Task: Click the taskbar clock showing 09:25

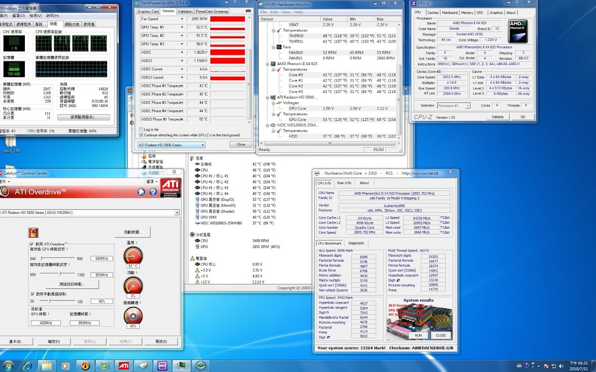Action: [x=578, y=366]
